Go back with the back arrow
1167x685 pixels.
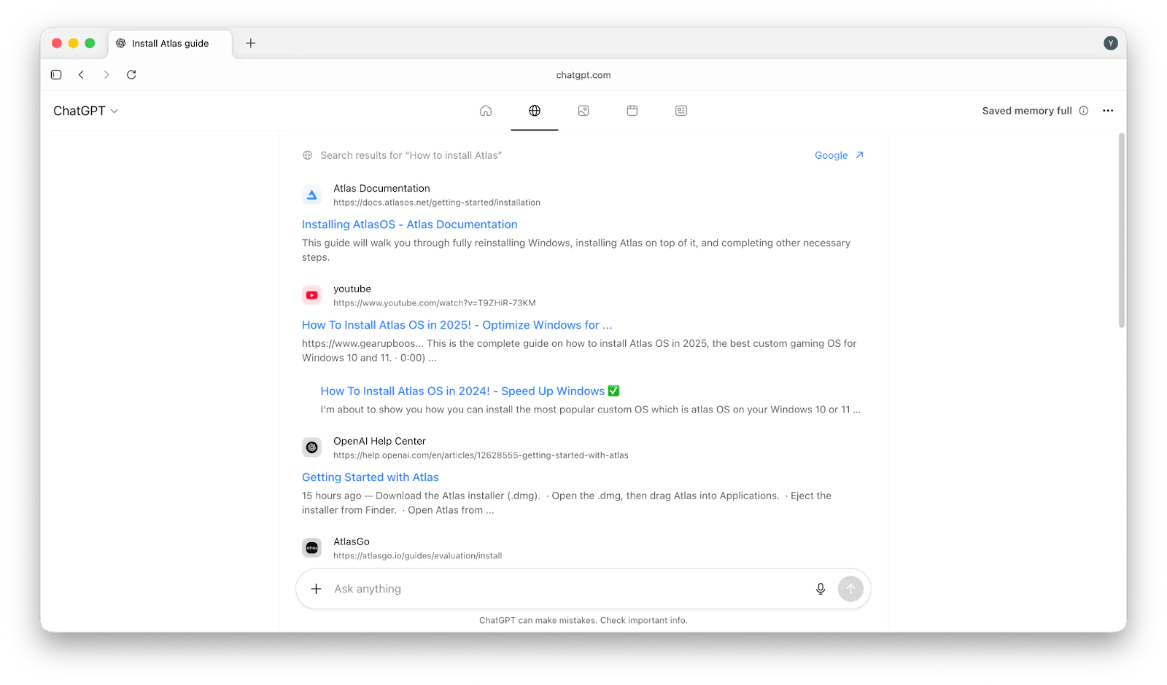(x=81, y=75)
